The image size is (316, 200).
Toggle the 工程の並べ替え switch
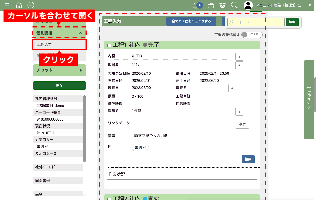(252, 35)
